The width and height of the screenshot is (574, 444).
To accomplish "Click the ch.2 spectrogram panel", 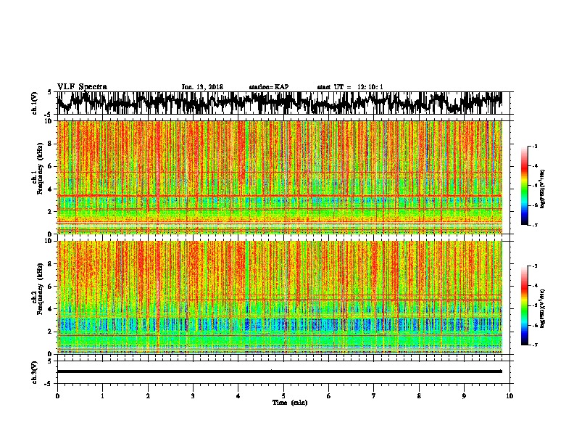I will (280, 297).
